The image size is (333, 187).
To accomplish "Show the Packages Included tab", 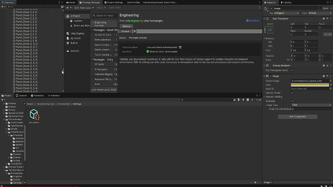I will click(x=138, y=38).
